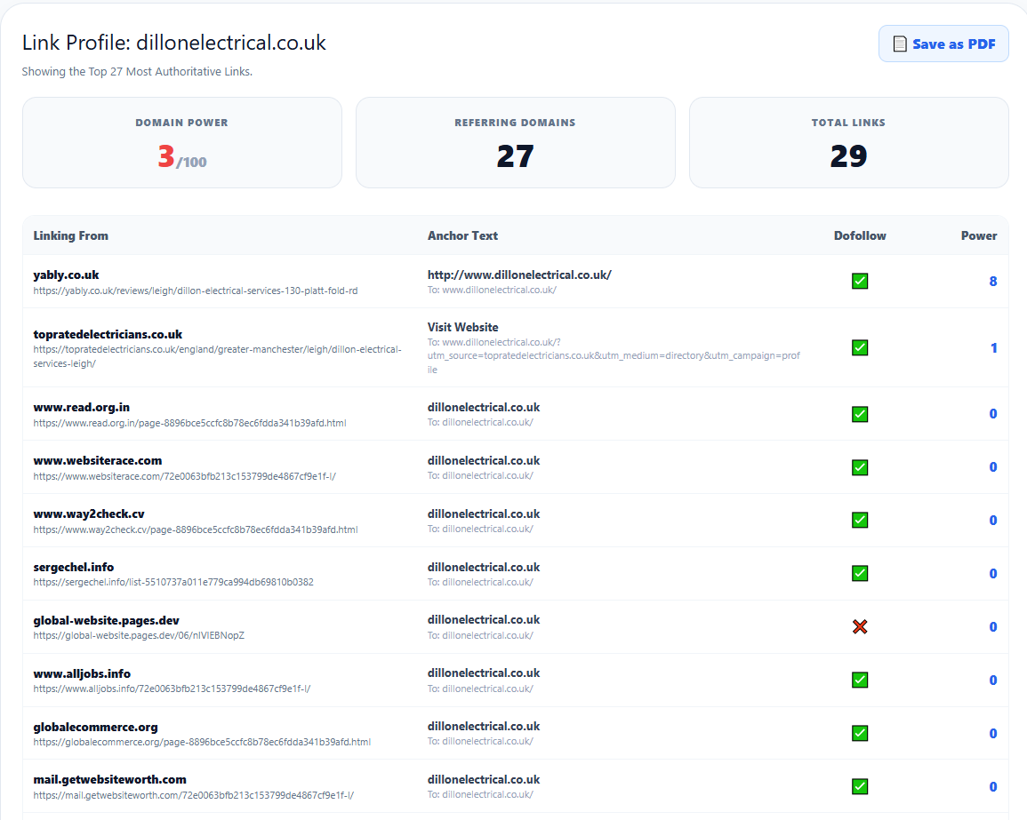
Task: Click the Visit Website anchor text
Action: [463, 327]
